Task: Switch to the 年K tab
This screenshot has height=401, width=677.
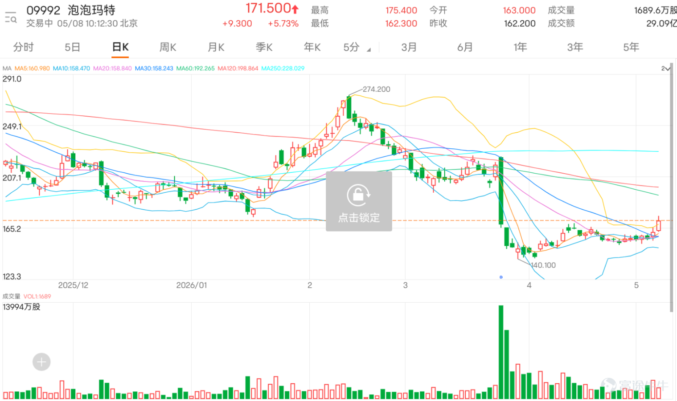Action: [x=312, y=47]
